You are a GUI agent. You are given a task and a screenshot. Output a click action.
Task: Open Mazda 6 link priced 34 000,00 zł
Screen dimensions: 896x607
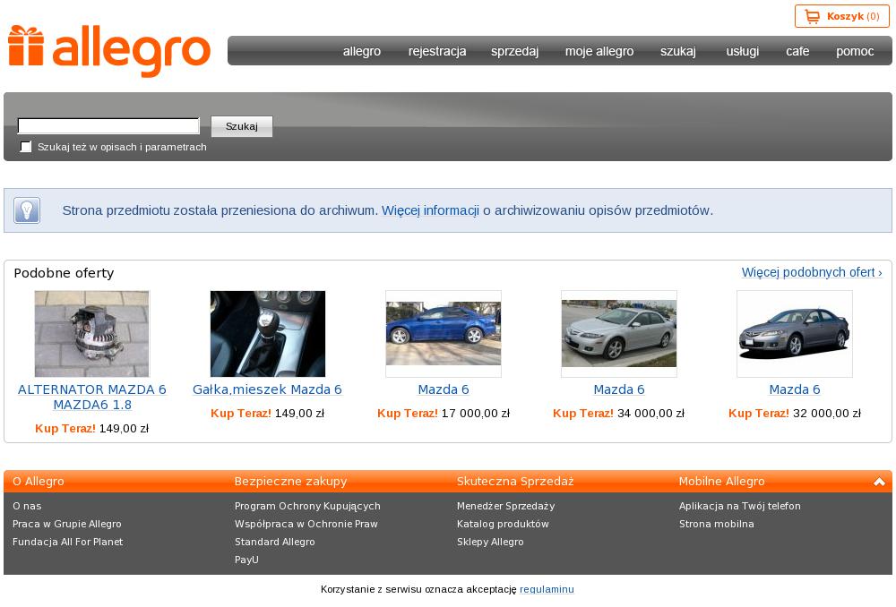[x=619, y=389]
